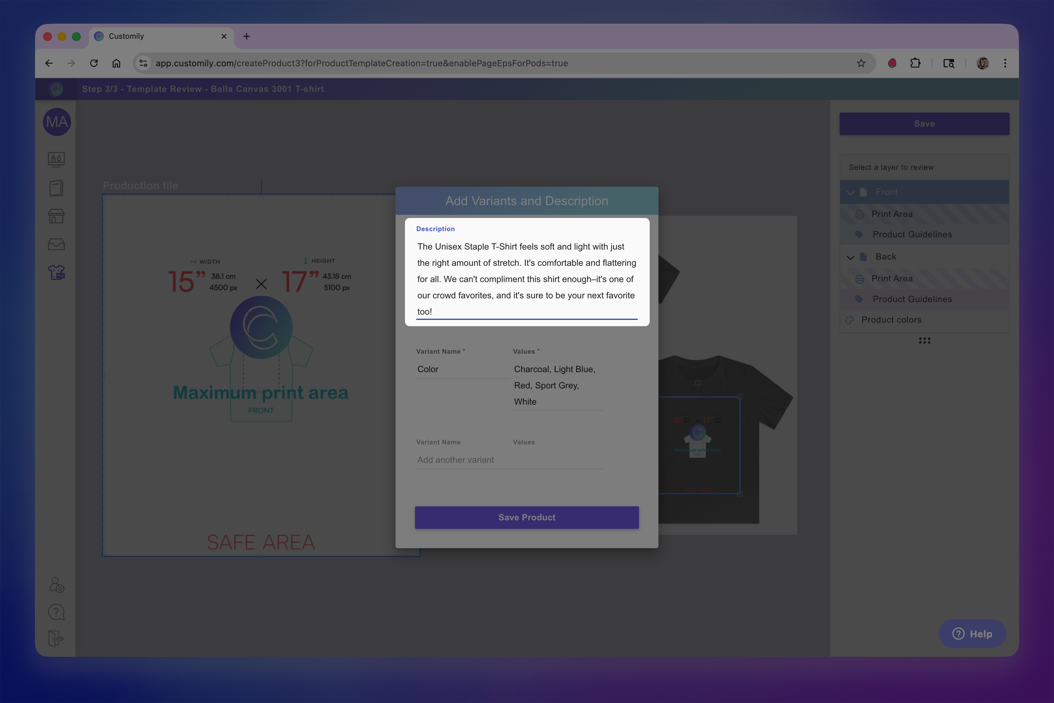Open browser extensions puzzle icon
This screenshot has width=1054, height=703.
(x=915, y=63)
